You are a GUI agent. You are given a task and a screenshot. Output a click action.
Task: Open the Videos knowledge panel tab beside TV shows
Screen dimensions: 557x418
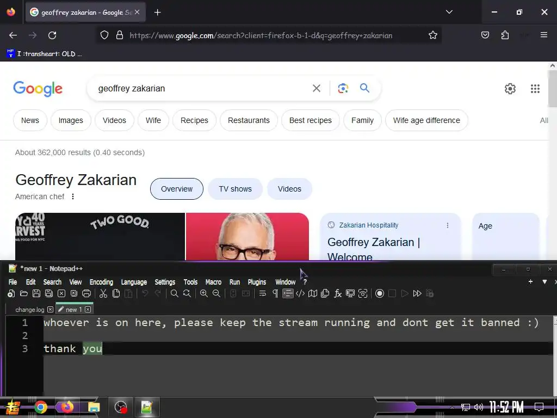point(289,189)
